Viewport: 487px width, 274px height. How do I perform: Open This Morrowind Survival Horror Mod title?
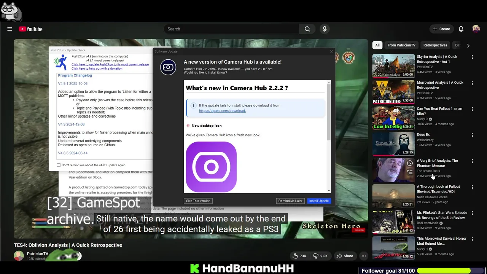(x=441, y=241)
